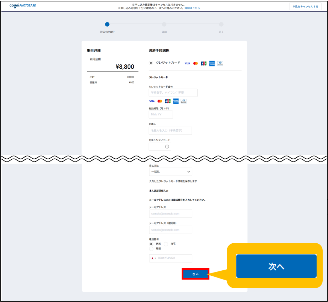Click JCB logo beside the クレジットカード radio
Screen dimensions: 328x302
(204, 63)
